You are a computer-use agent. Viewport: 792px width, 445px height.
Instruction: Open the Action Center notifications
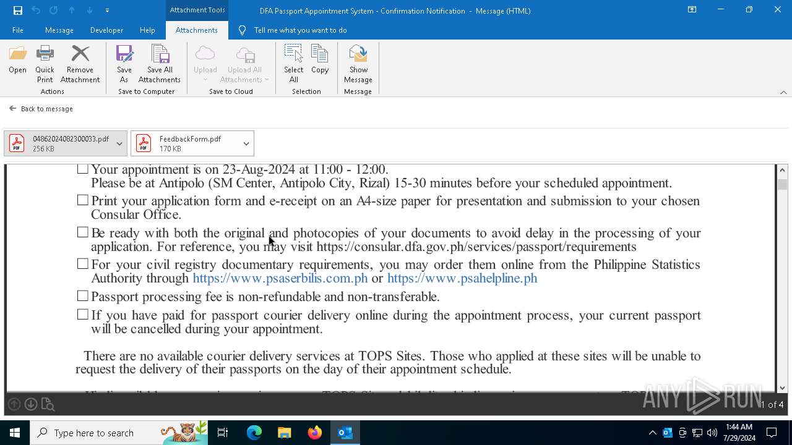(772, 433)
